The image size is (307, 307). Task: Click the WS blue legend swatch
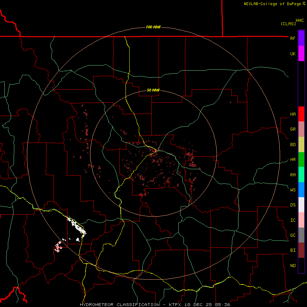[301, 190]
